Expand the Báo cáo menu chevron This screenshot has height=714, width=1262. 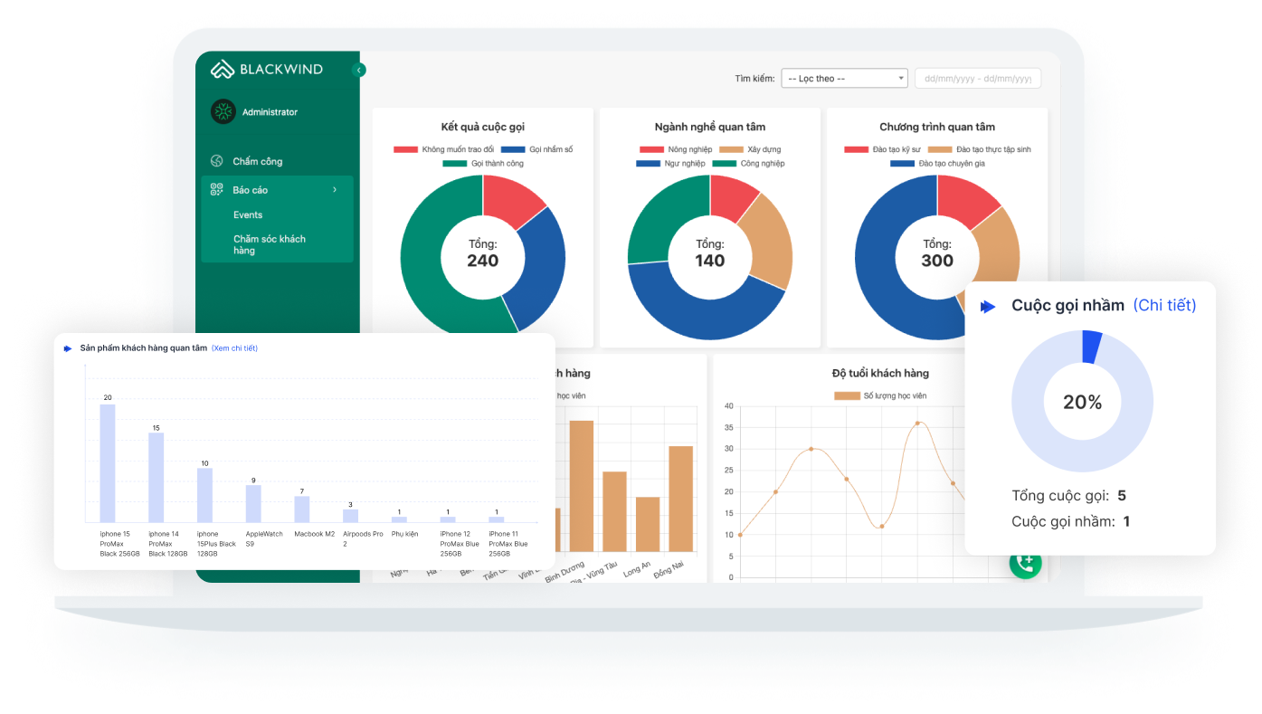[335, 190]
